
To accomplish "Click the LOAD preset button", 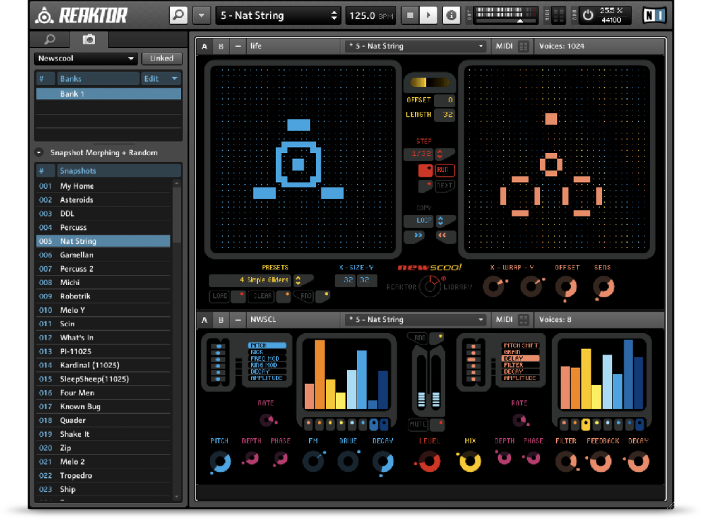I will [x=220, y=296].
